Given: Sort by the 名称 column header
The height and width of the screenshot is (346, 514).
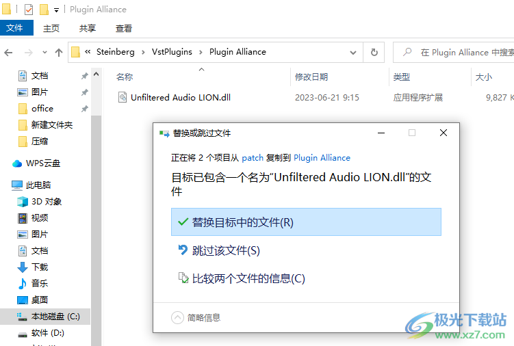Looking at the screenshot, I should (125, 77).
